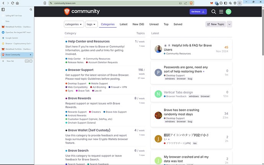Click the share icon in the address bar
Viewport: 264px width, 165px height.
(186, 3)
